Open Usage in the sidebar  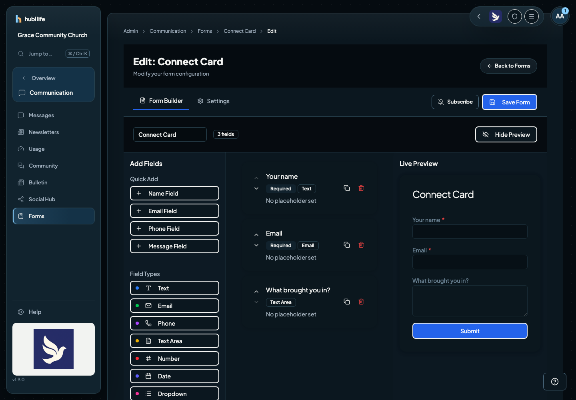click(54, 149)
